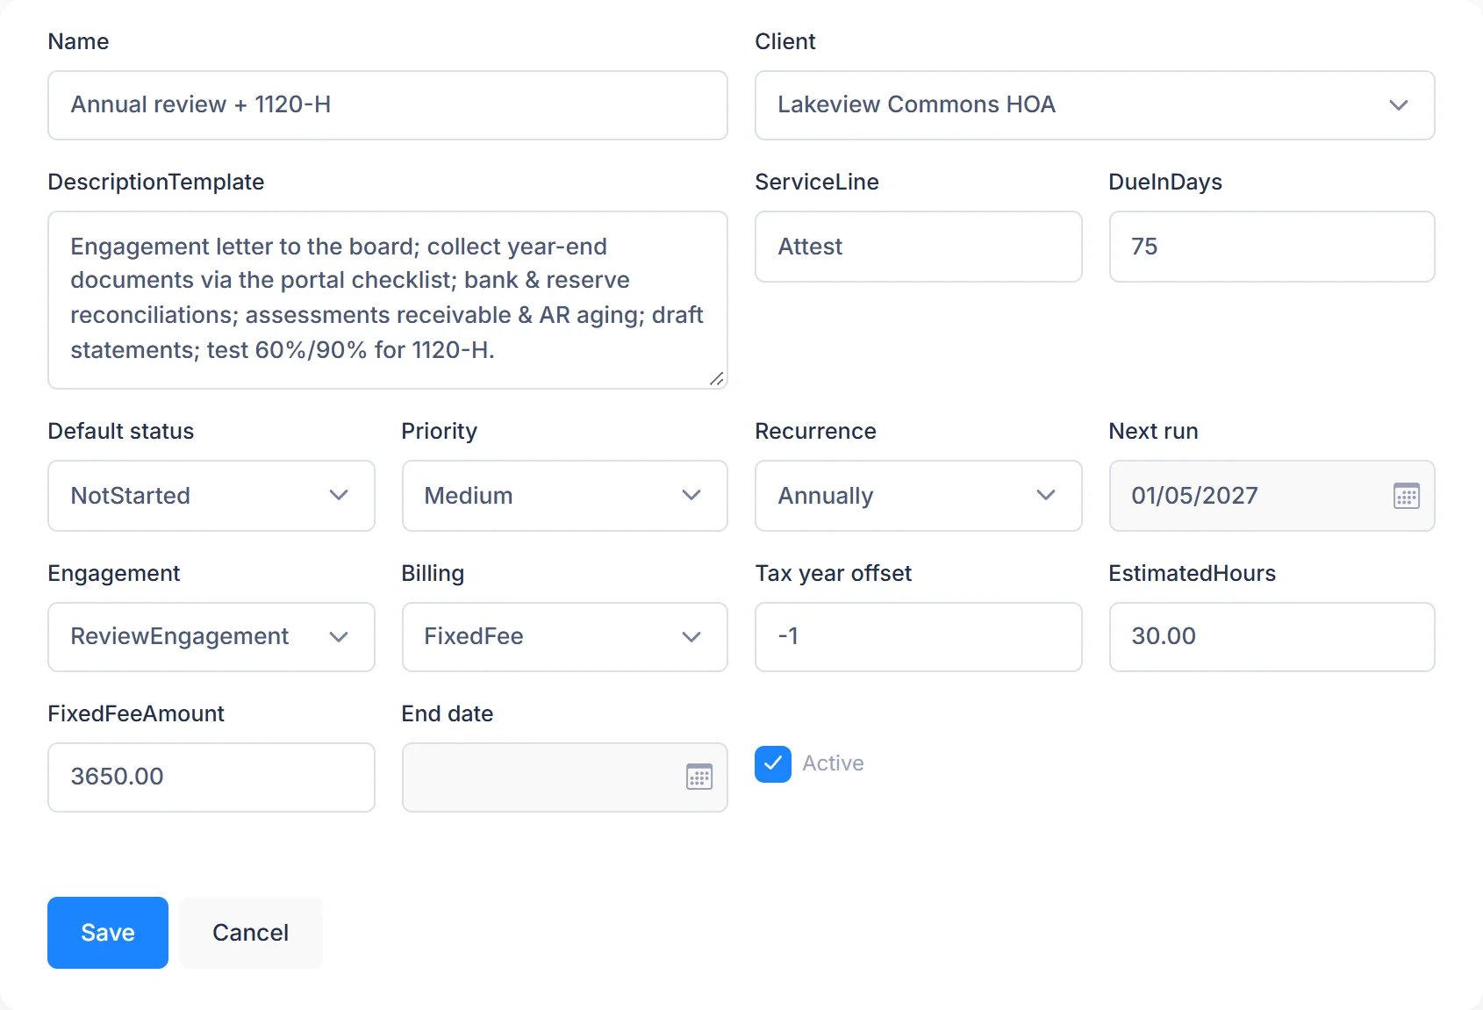Select the ServiceLine field containing Attest

click(x=918, y=247)
